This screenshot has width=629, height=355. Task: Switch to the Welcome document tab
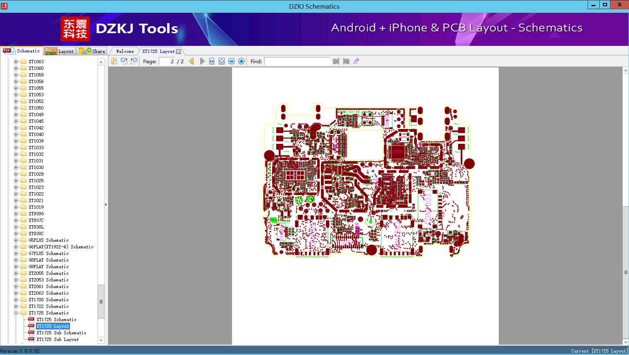pos(125,51)
